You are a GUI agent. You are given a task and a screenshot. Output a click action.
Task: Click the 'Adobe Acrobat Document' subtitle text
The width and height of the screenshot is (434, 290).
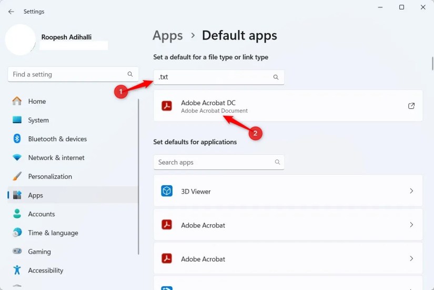214,111
